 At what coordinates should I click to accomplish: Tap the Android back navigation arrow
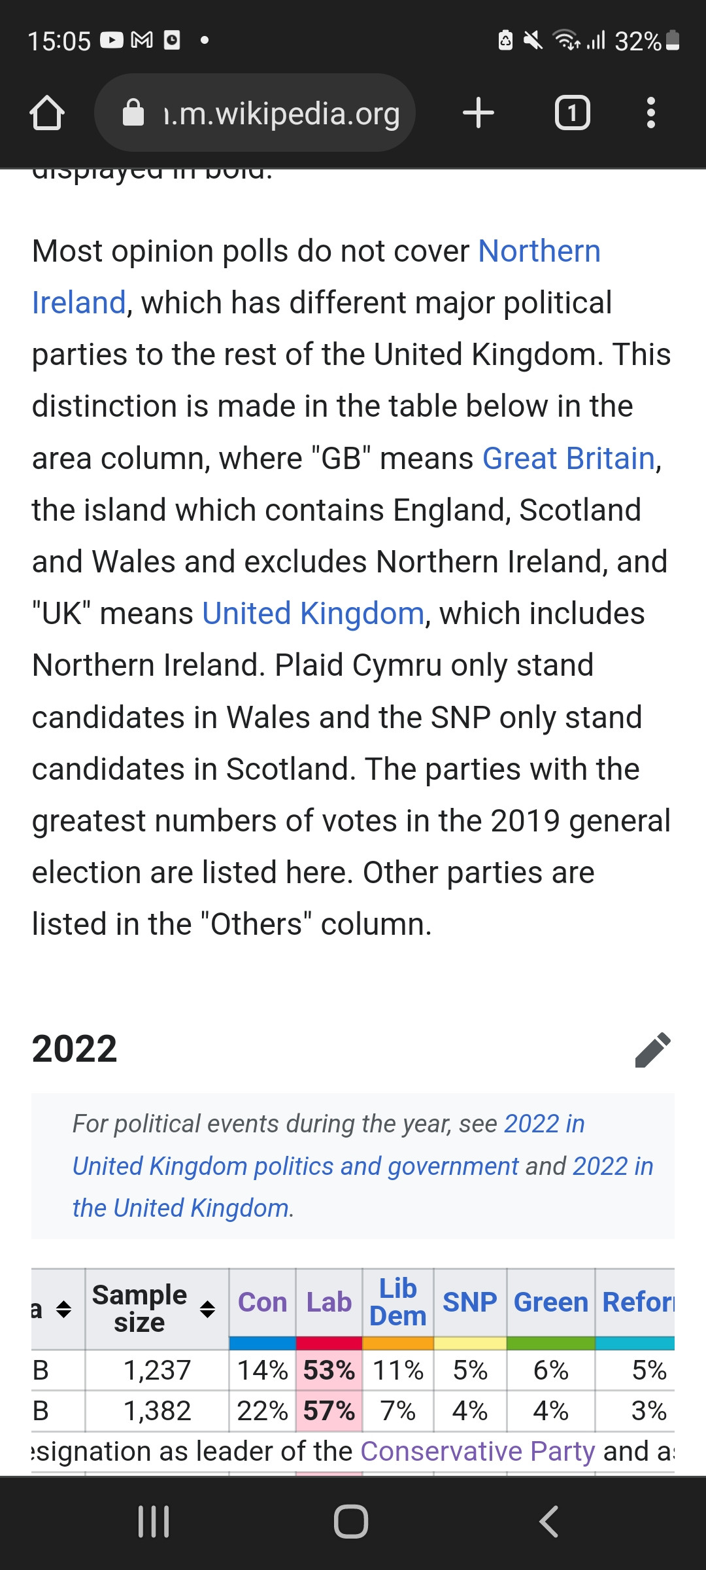click(549, 1522)
